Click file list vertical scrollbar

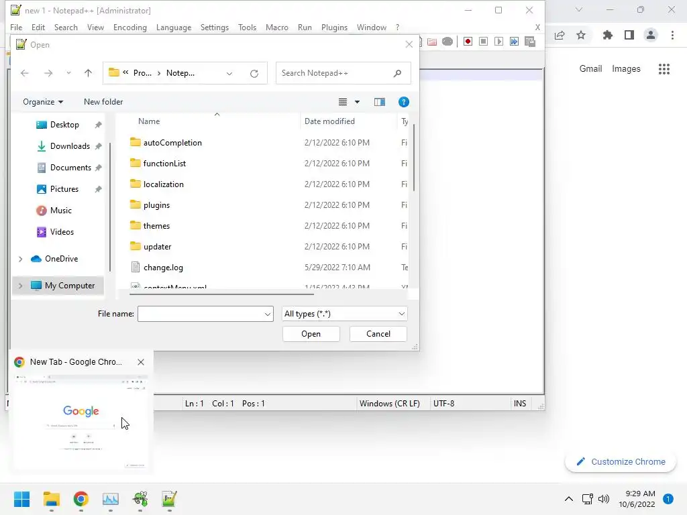[x=413, y=158]
